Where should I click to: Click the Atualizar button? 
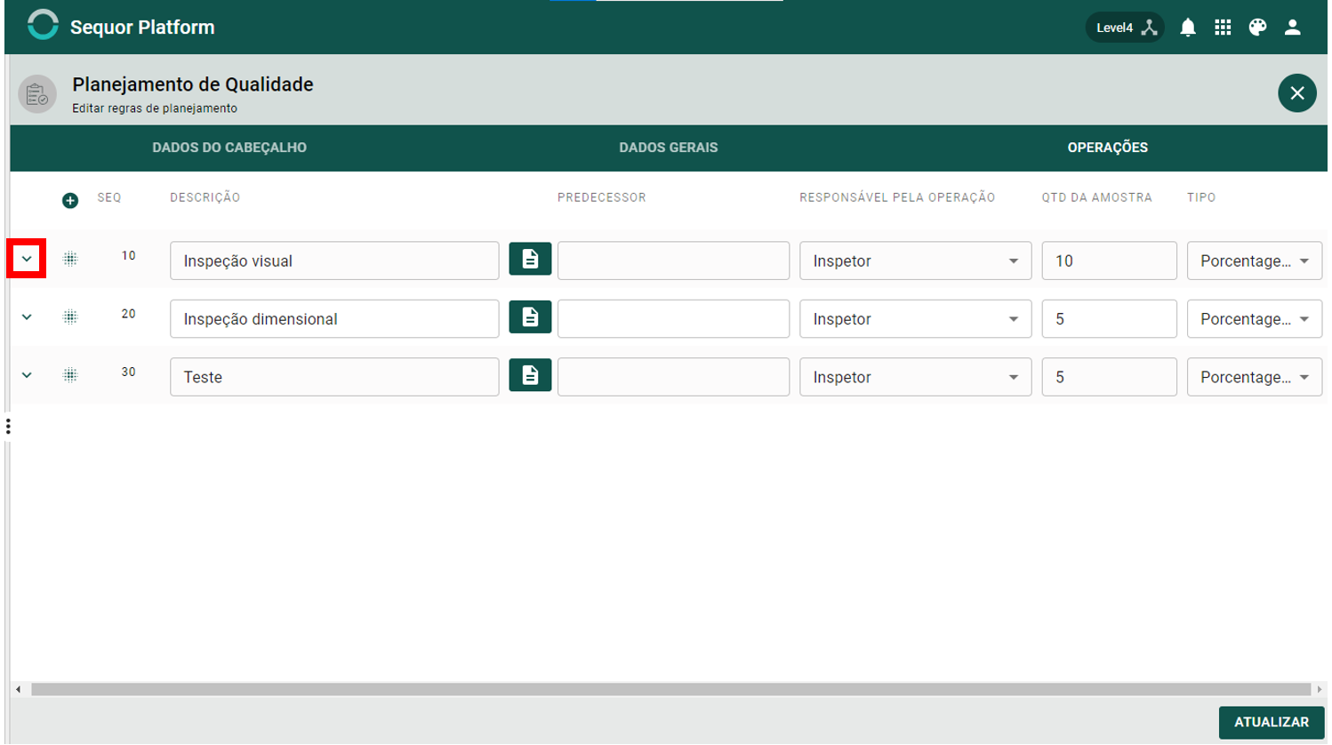(1271, 722)
